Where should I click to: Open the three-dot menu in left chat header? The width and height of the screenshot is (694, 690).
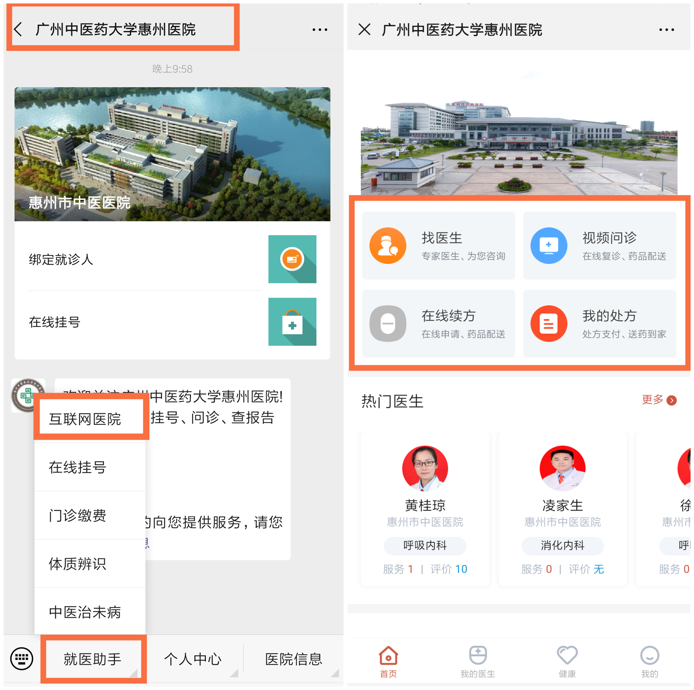(x=319, y=29)
